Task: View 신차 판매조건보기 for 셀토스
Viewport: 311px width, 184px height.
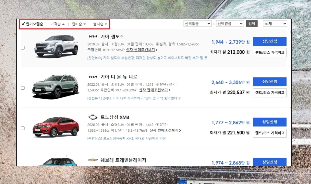Action: [141, 50]
